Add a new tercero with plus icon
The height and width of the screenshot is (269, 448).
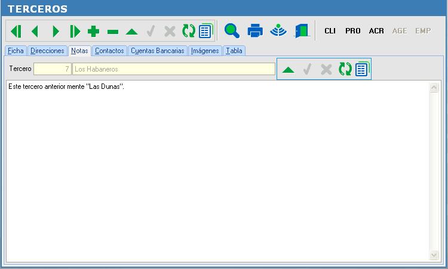tap(93, 32)
